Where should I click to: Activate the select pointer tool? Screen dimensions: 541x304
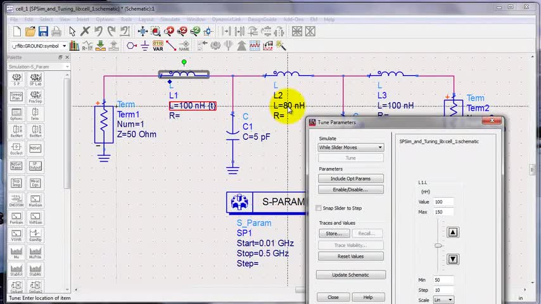coord(72,32)
